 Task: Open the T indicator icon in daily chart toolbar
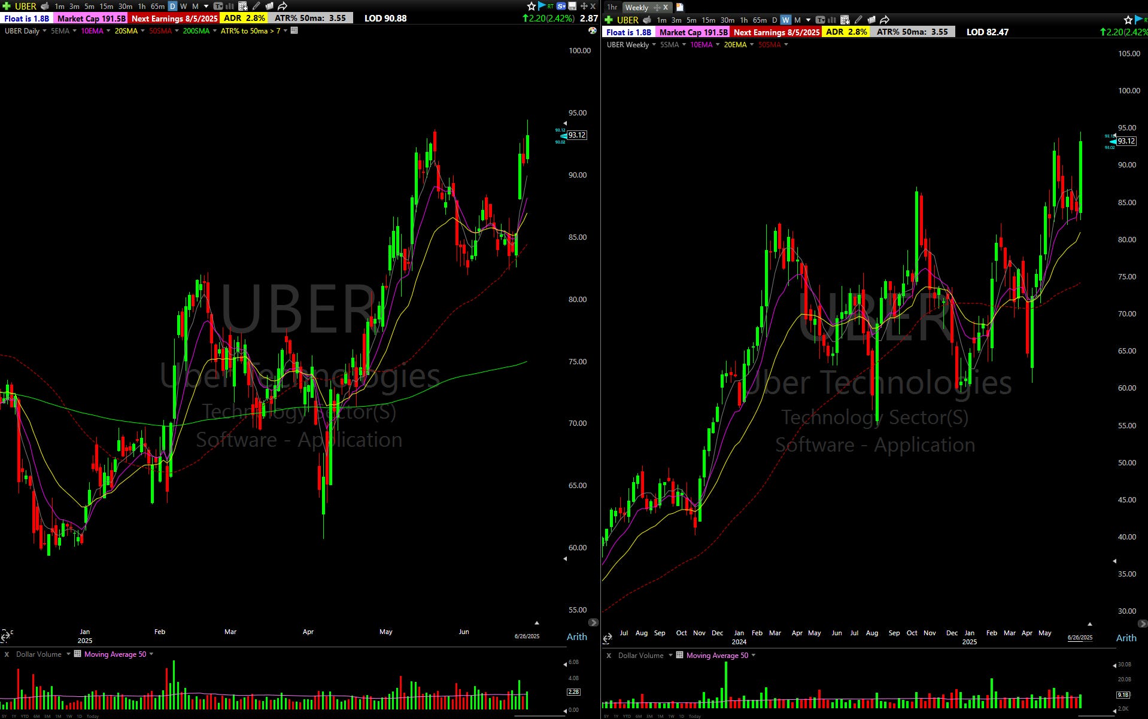[x=218, y=6]
